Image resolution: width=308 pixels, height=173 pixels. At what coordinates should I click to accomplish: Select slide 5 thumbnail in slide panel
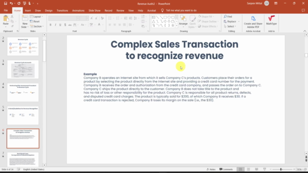coord(23,115)
